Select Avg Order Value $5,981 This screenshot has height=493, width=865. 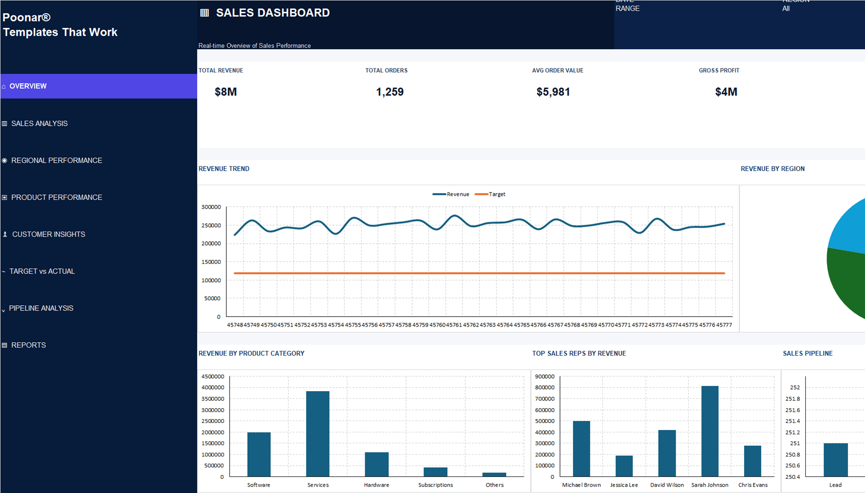pyautogui.click(x=553, y=92)
